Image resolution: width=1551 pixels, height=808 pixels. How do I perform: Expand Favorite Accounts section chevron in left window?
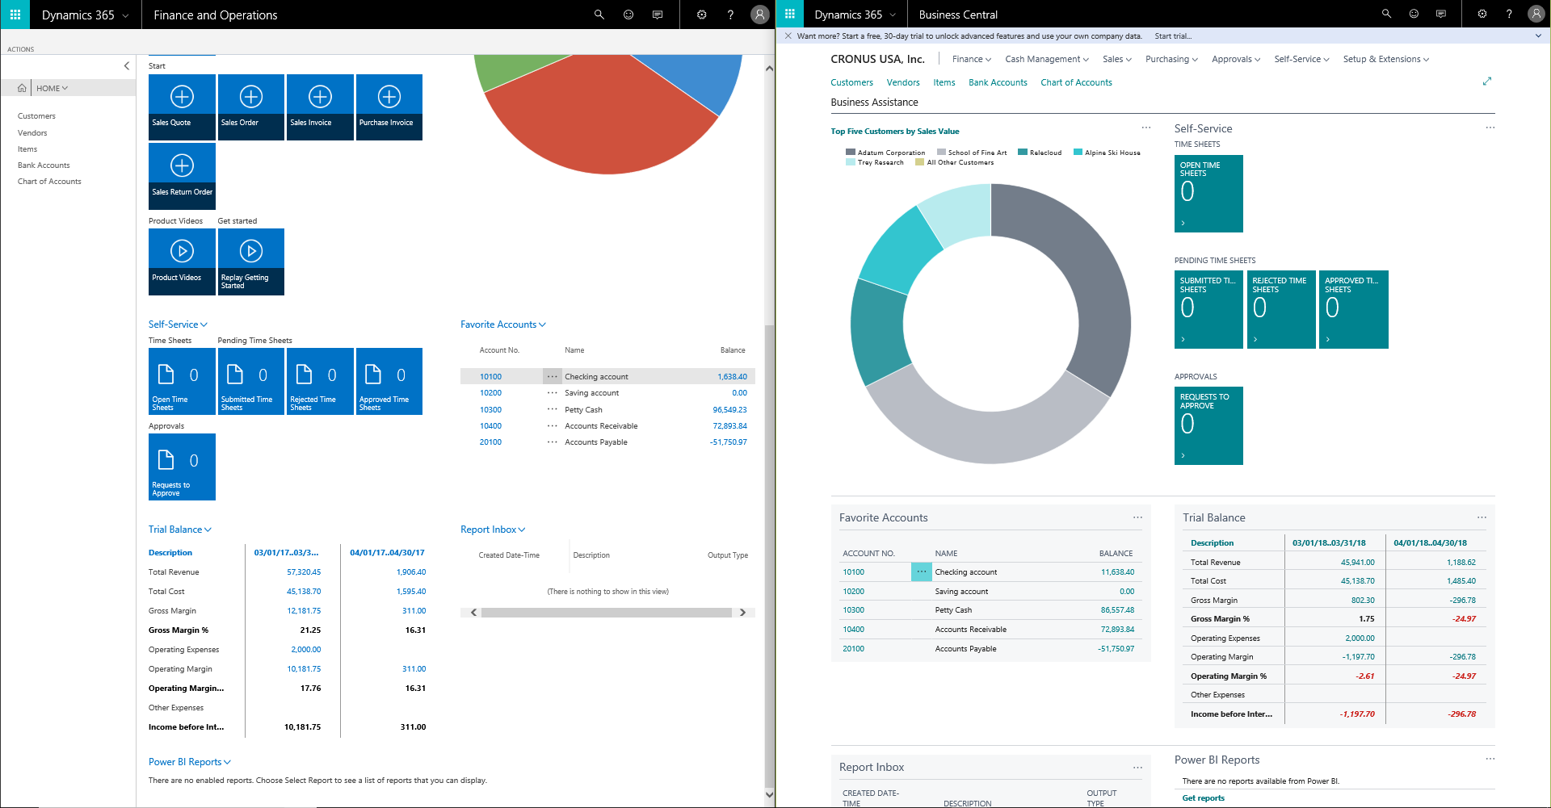click(542, 324)
